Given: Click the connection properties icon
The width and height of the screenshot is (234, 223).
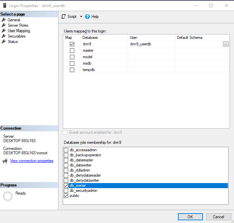Looking at the screenshot, I should [5, 161].
